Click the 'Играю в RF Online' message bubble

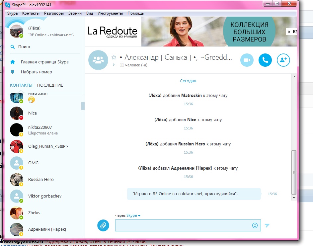(194, 194)
